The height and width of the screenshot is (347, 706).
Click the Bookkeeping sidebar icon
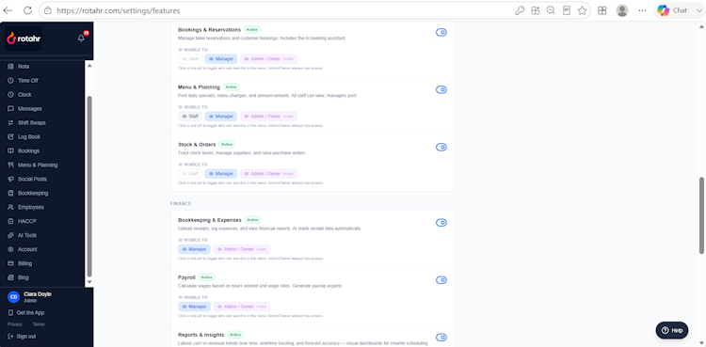[x=10, y=193]
